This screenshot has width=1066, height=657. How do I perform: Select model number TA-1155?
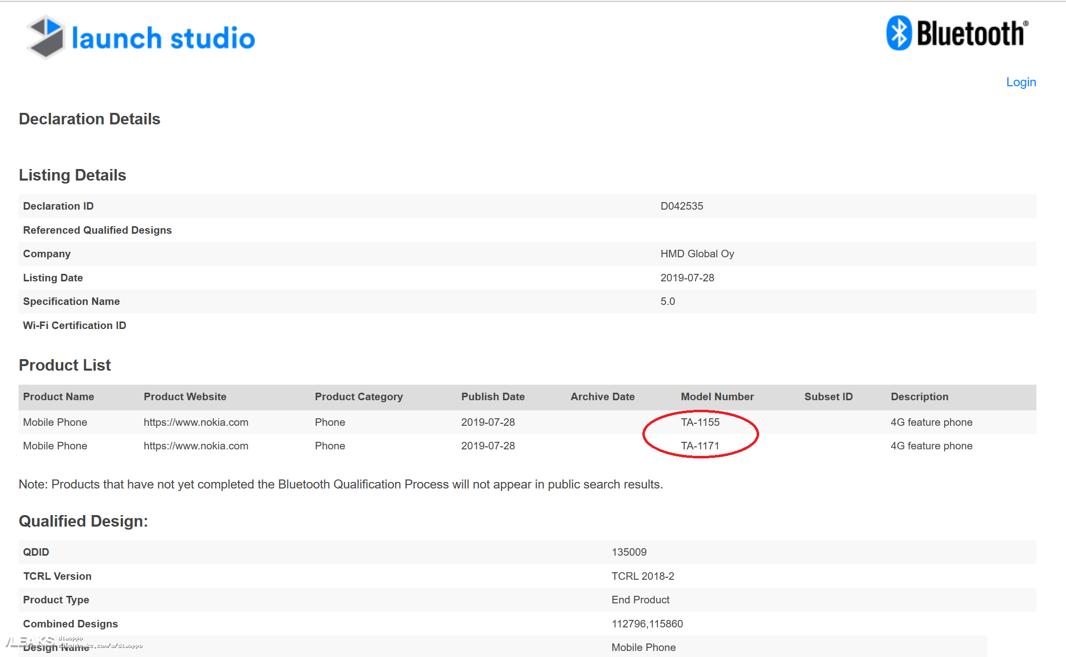[700, 422]
